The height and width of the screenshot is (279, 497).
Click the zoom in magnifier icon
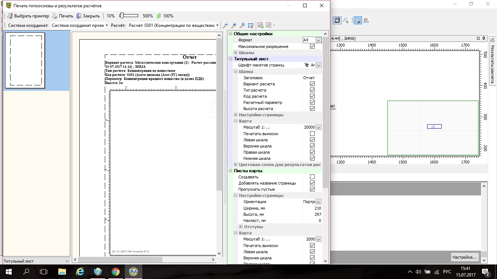click(234, 25)
